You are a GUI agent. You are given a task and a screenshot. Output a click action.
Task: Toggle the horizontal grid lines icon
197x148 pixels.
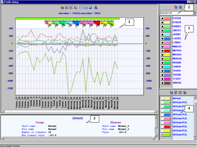[86, 7]
